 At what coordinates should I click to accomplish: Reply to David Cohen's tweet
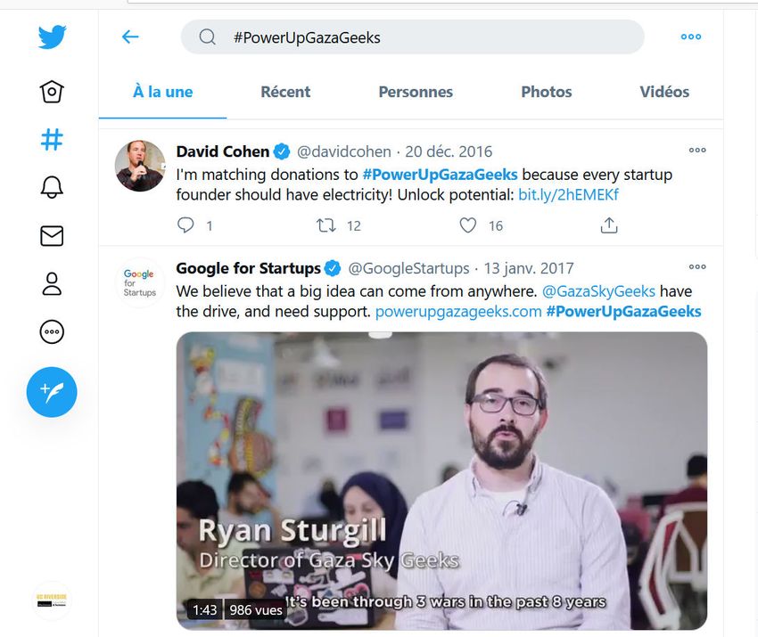(x=185, y=225)
